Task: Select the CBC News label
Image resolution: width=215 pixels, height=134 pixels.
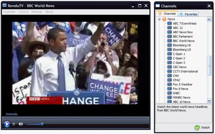Action: click(x=180, y=67)
